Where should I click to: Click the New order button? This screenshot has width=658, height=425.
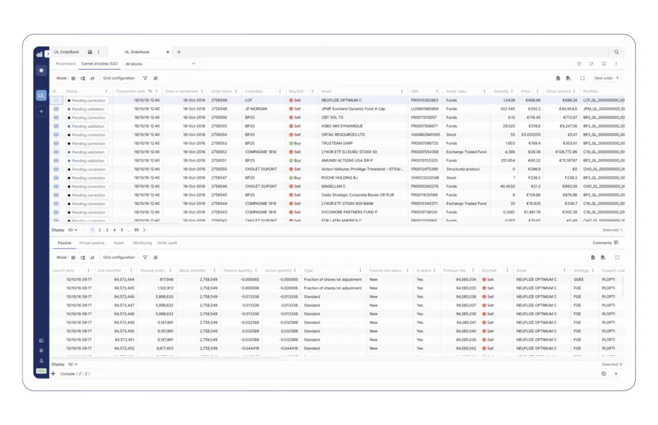(x=607, y=79)
